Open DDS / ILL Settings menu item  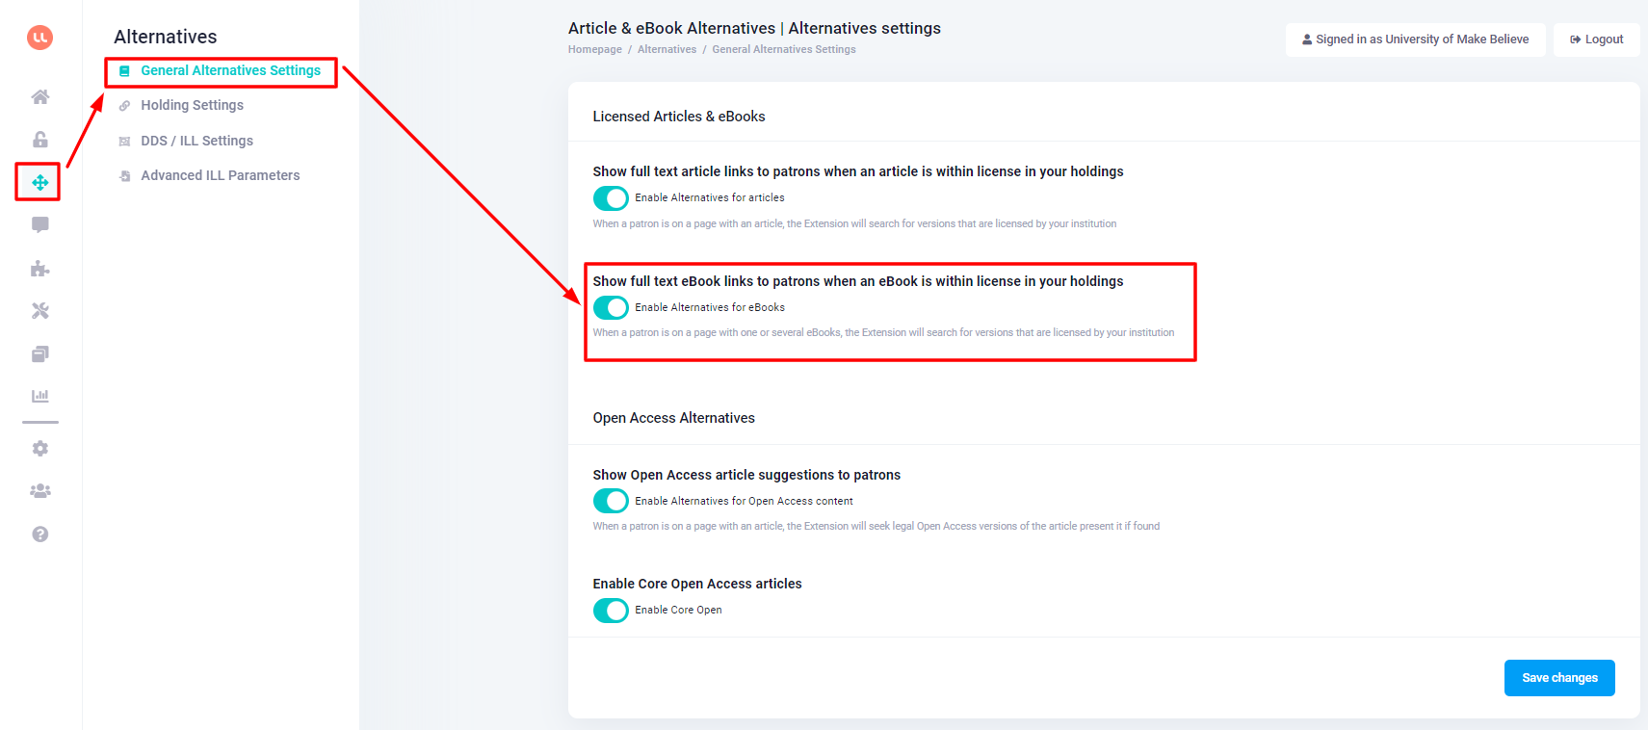(x=196, y=141)
